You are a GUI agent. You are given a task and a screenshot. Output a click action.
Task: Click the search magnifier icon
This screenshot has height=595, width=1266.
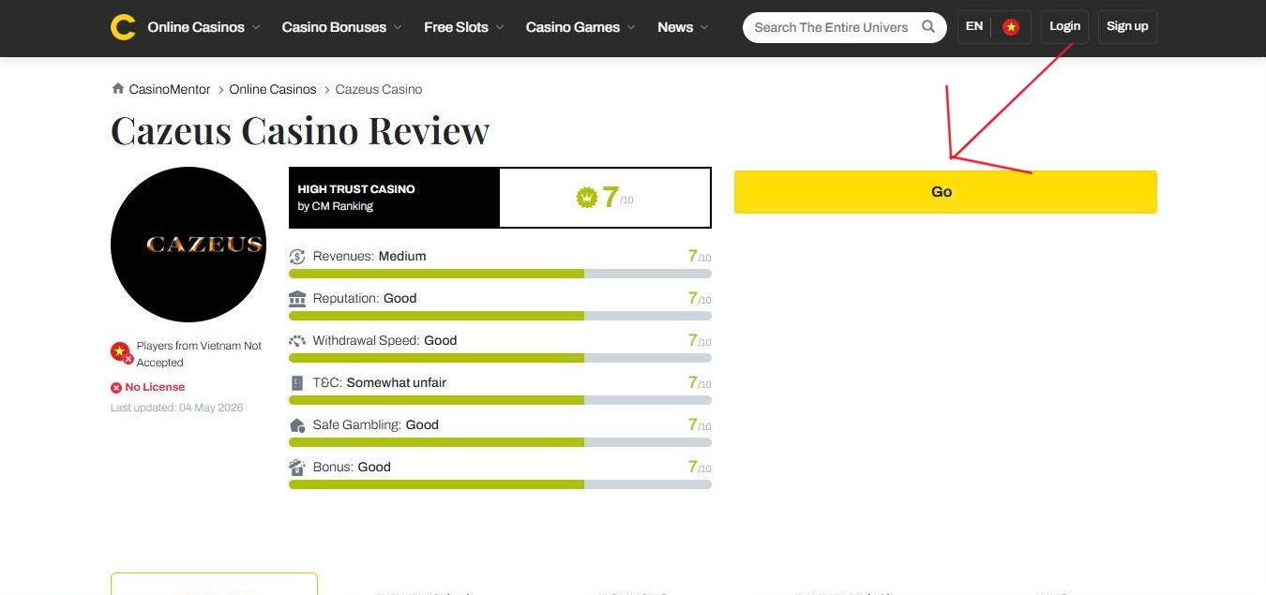[928, 27]
